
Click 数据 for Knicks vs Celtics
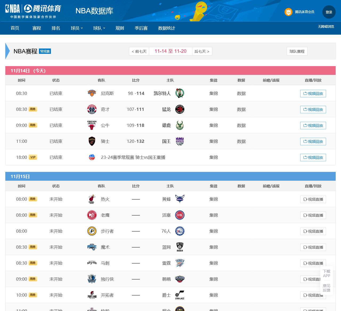coord(241,93)
